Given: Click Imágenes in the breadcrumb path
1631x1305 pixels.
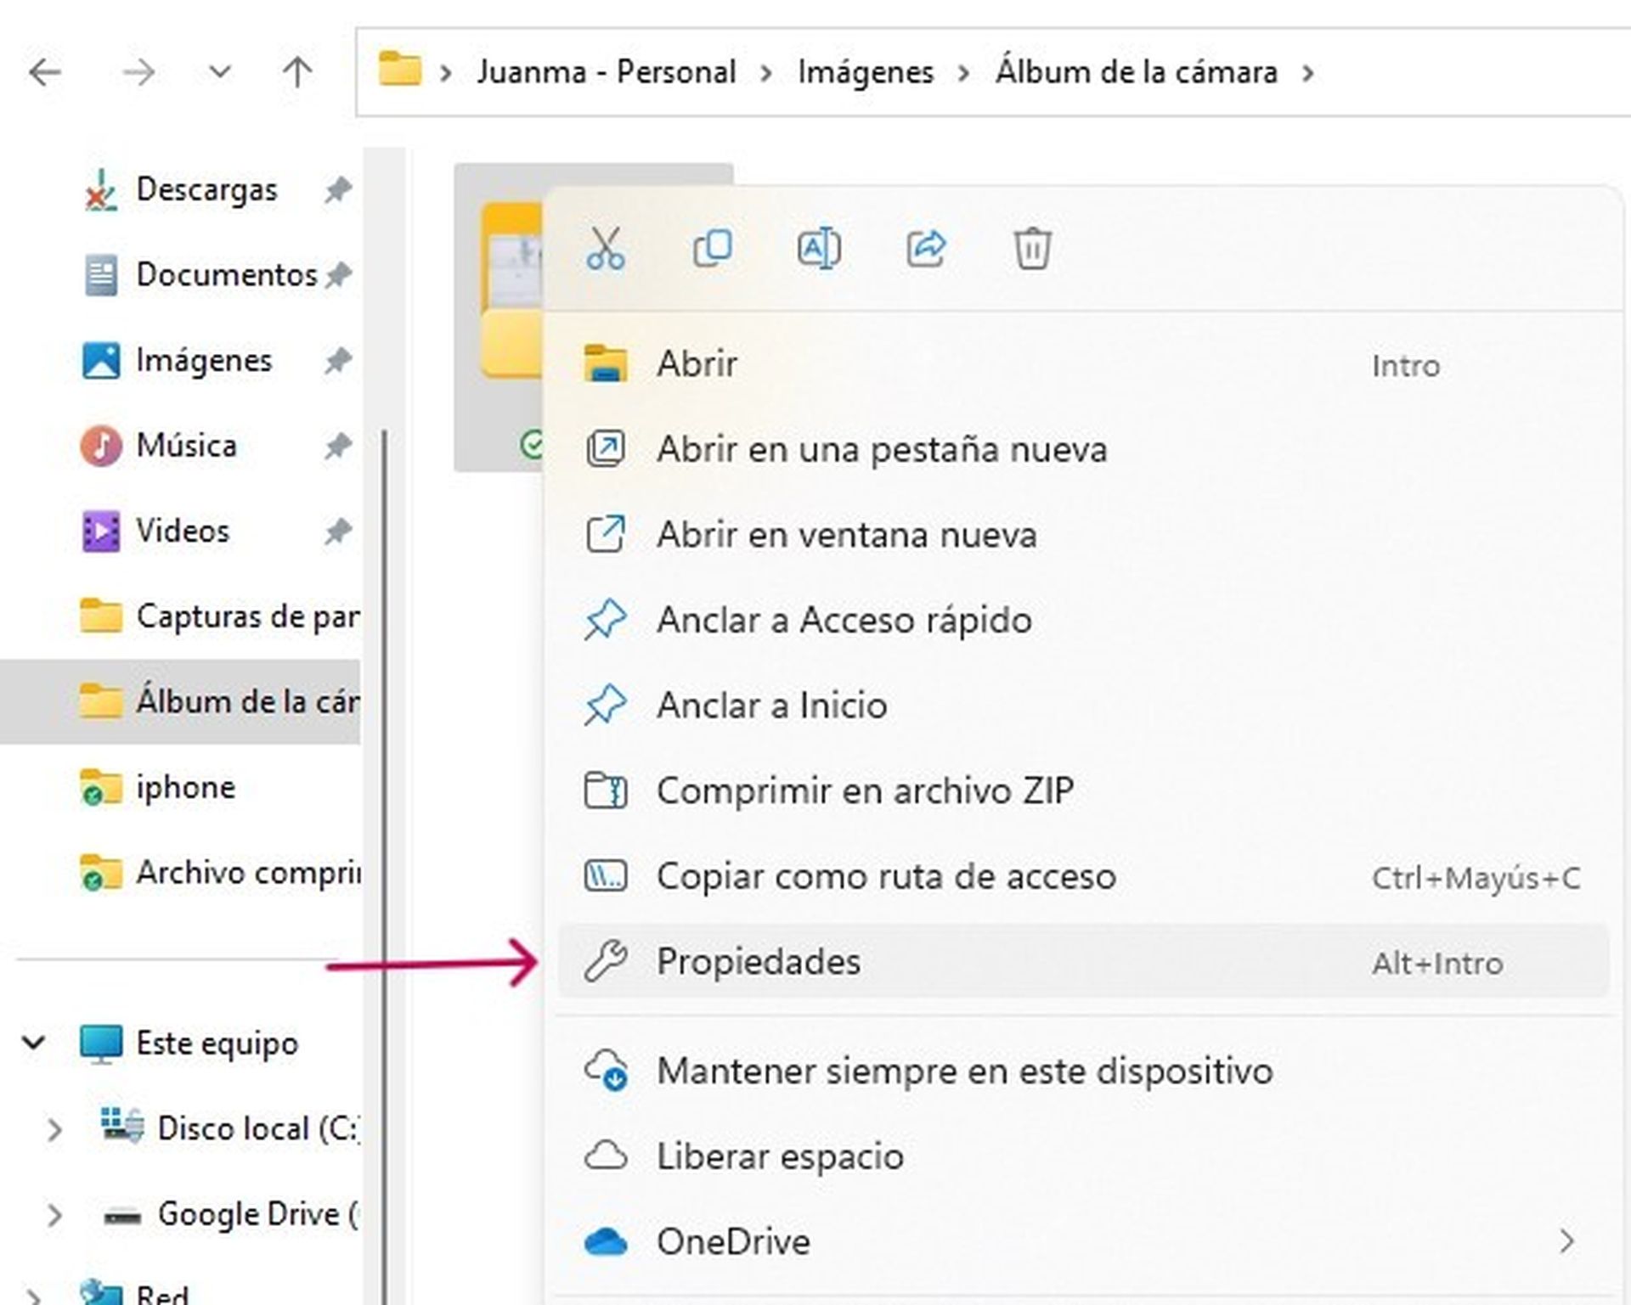Looking at the screenshot, I should (x=865, y=72).
